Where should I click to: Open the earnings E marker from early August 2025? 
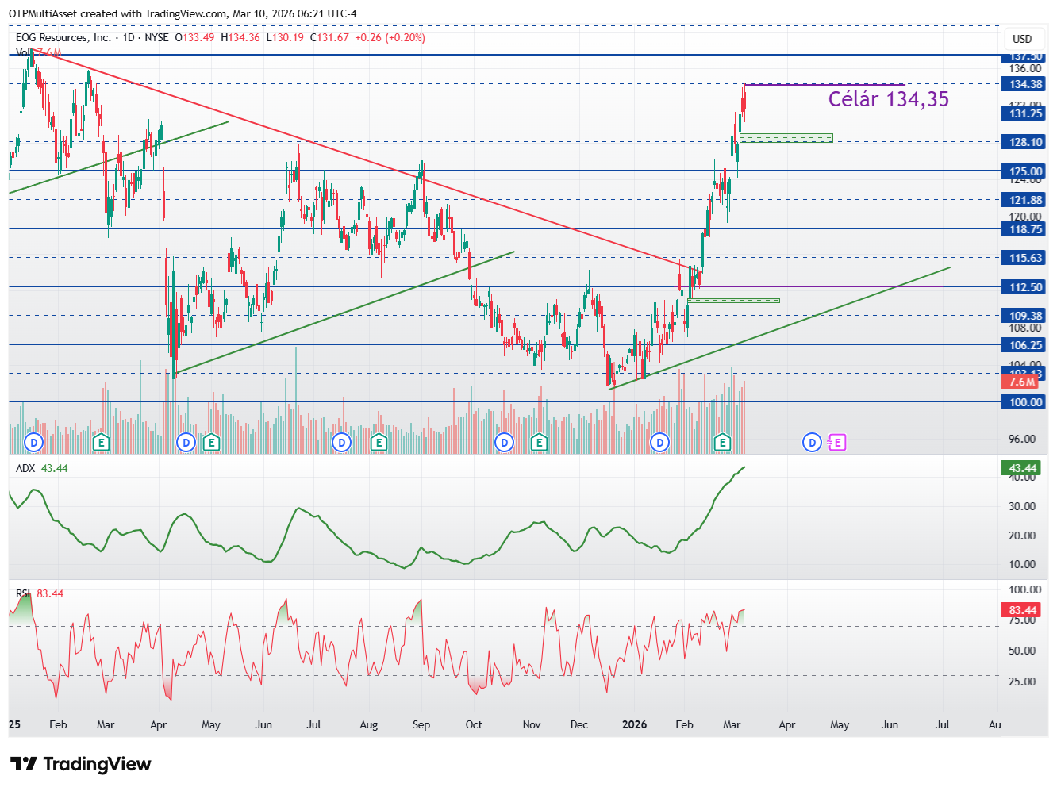[x=379, y=443]
